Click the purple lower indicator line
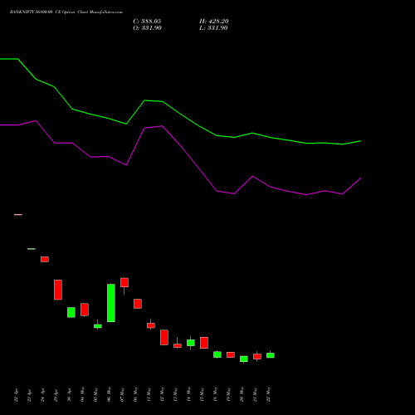This screenshot has width=415, height=415. [180, 147]
